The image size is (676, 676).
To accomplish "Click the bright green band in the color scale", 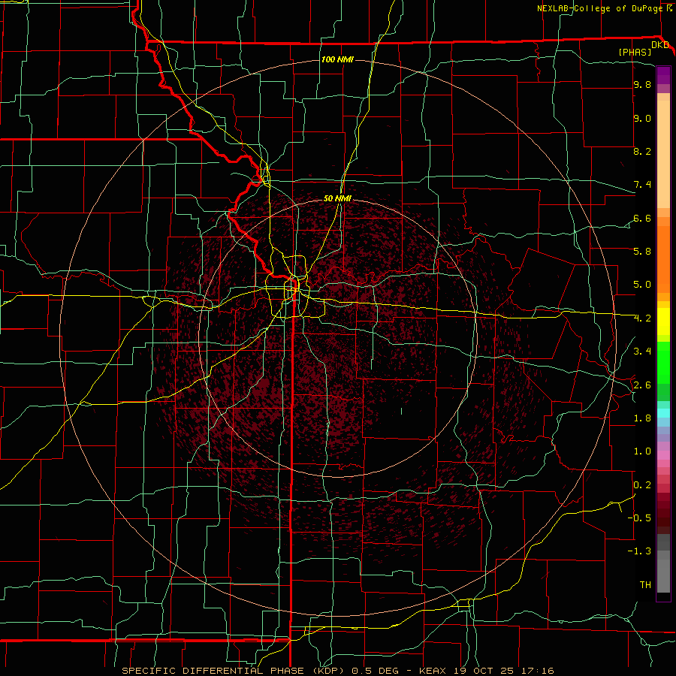I will pos(663,363).
